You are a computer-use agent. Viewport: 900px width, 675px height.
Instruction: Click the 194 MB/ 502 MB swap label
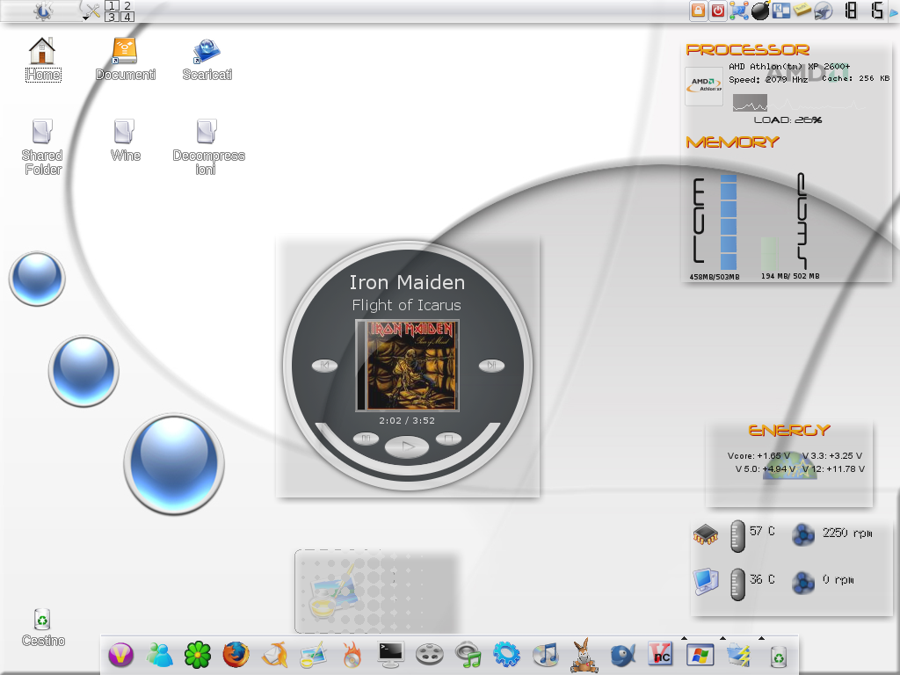tap(790, 276)
